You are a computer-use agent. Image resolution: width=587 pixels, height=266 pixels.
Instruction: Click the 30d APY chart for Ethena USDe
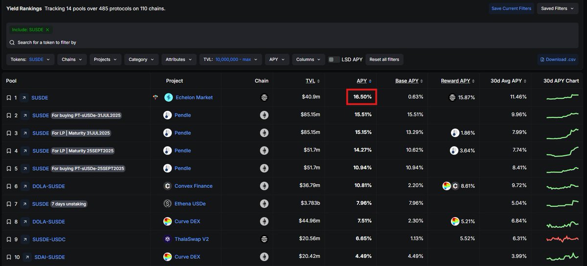[563, 203]
